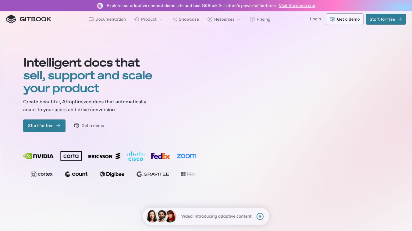Click the hero Get a demo link

(89, 126)
